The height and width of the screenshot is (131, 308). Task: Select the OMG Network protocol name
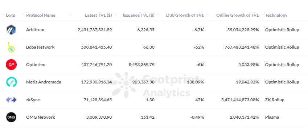(41, 117)
